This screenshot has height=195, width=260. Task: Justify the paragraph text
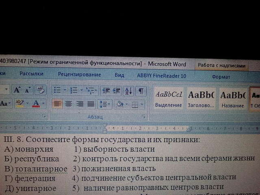91,104
